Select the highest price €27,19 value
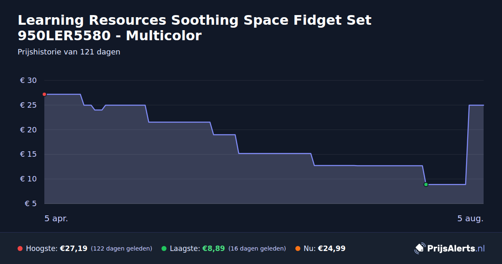This screenshot has width=502, height=264. 74,248
